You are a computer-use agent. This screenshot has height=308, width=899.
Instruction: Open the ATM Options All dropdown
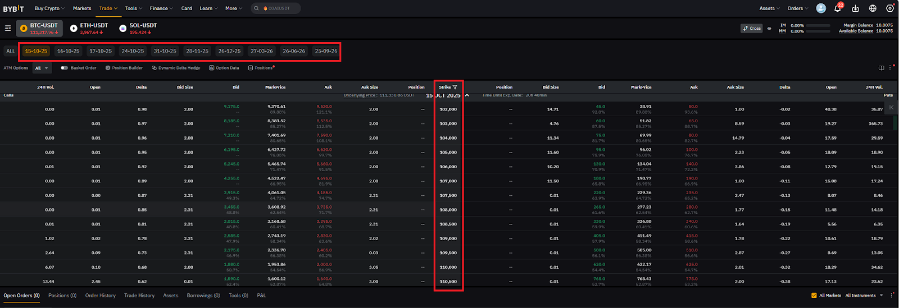coord(42,68)
